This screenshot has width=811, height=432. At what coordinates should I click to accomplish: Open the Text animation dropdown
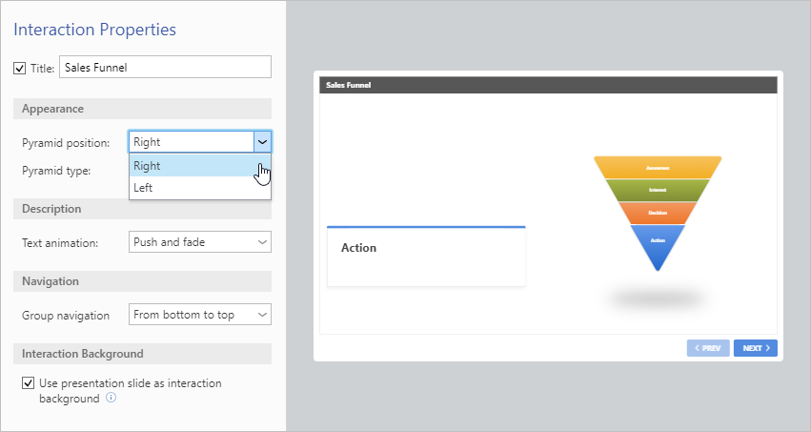[199, 242]
